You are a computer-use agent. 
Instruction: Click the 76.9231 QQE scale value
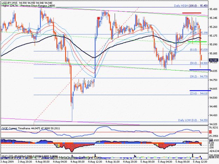pyautogui.click(x=214, y=128)
